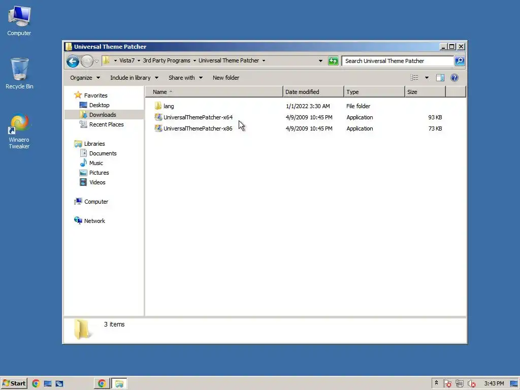Go back using the Back arrow button

coord(73,61)
